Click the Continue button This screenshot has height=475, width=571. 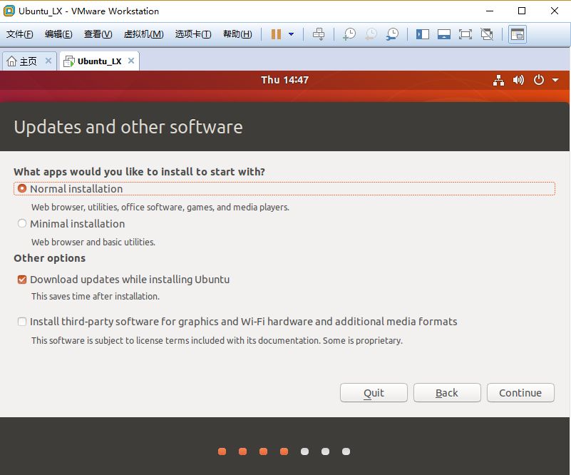tap(520, 393)
